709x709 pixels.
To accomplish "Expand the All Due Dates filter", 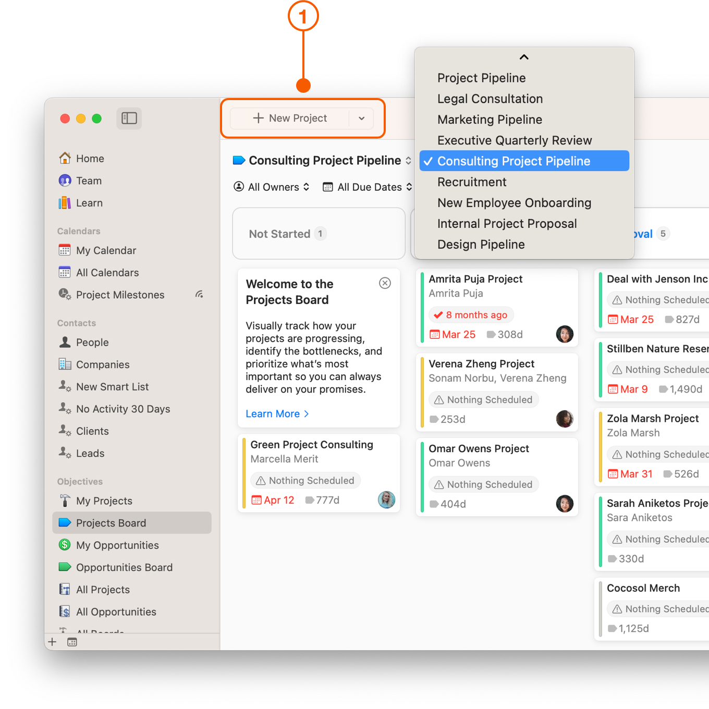I will pos(368,187).
